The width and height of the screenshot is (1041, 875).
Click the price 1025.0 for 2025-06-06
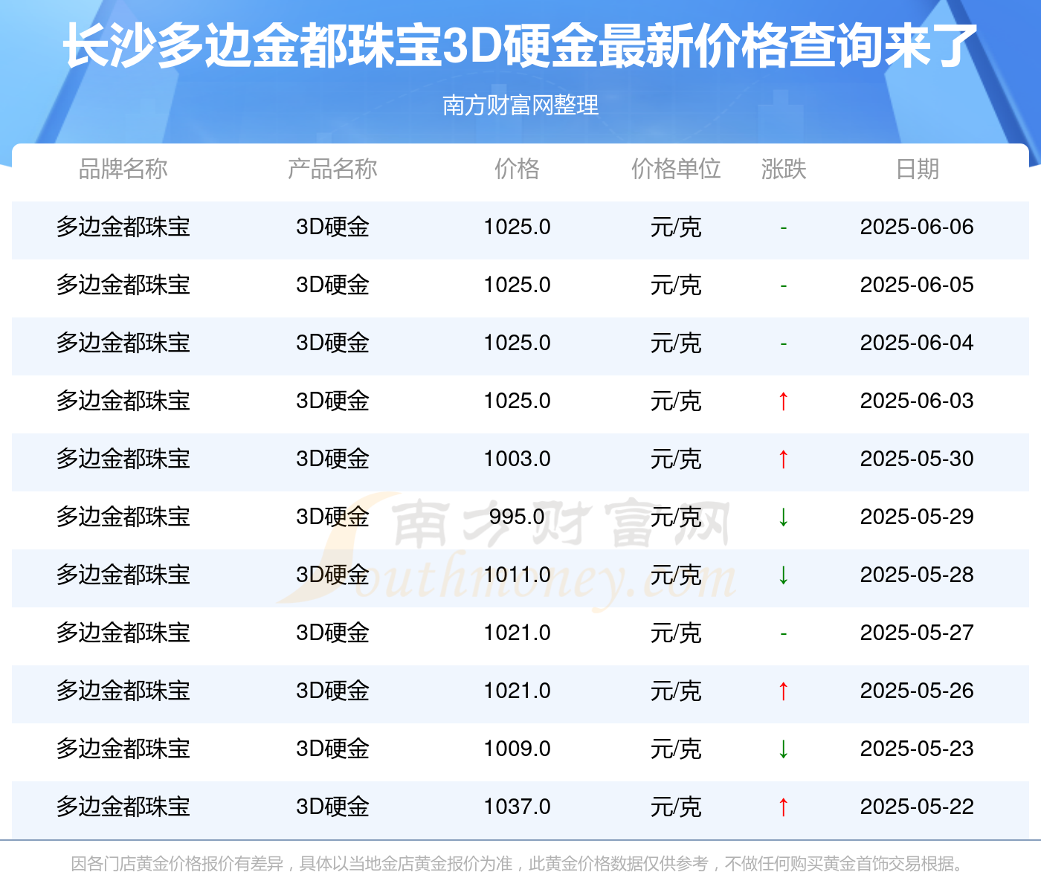click(517, 227)
